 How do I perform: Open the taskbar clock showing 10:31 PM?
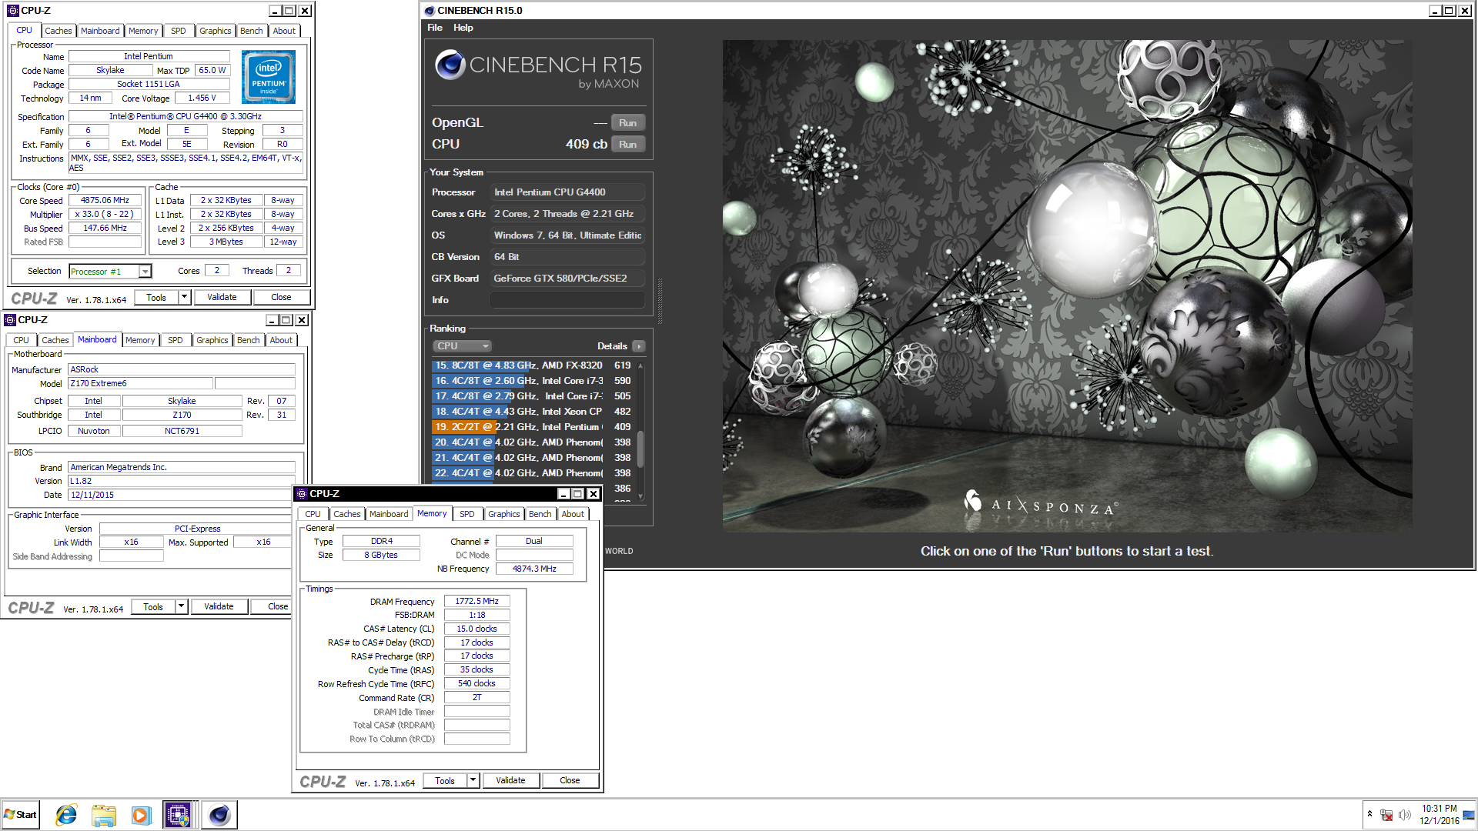[x=1439, y=815]
